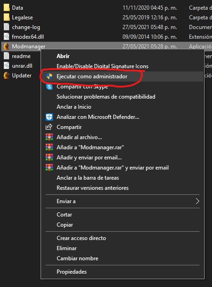Click the Modmanager application icon

click(x=6, y=47)
